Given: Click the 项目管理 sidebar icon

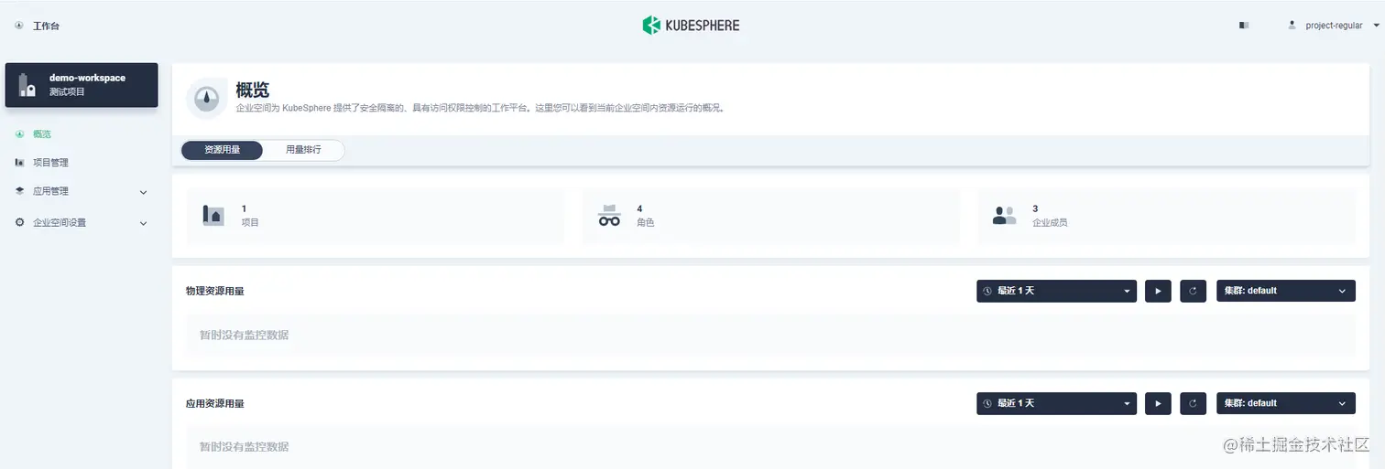Looking at the screenshot, I should (x=20, y=163).
